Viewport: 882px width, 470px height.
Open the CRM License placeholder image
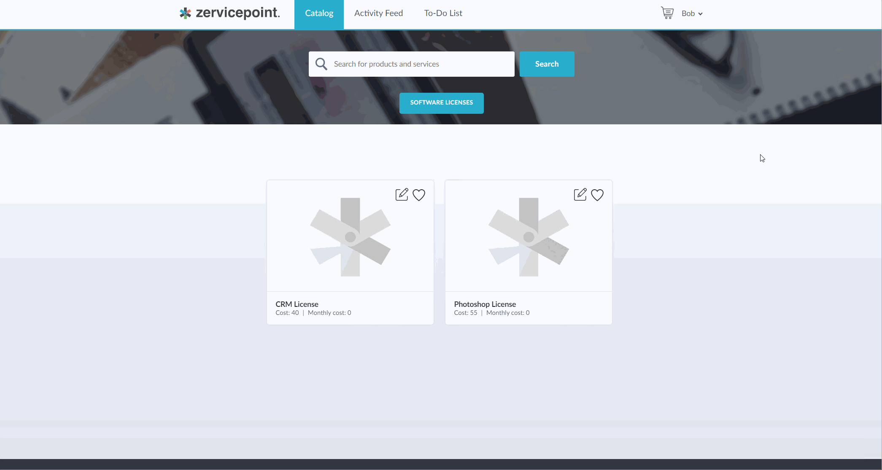click(x=350, y=237)
